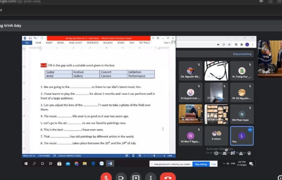Open the Windows Start menu

[x=26, y=164]
